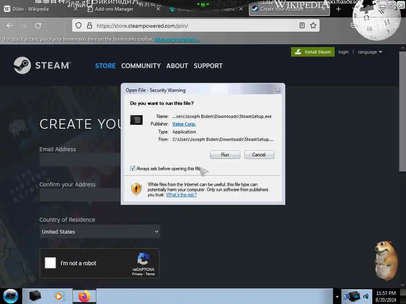The image size is (406, 304).
Task: Open the Steam login link
Action: (x=343, y=52)
